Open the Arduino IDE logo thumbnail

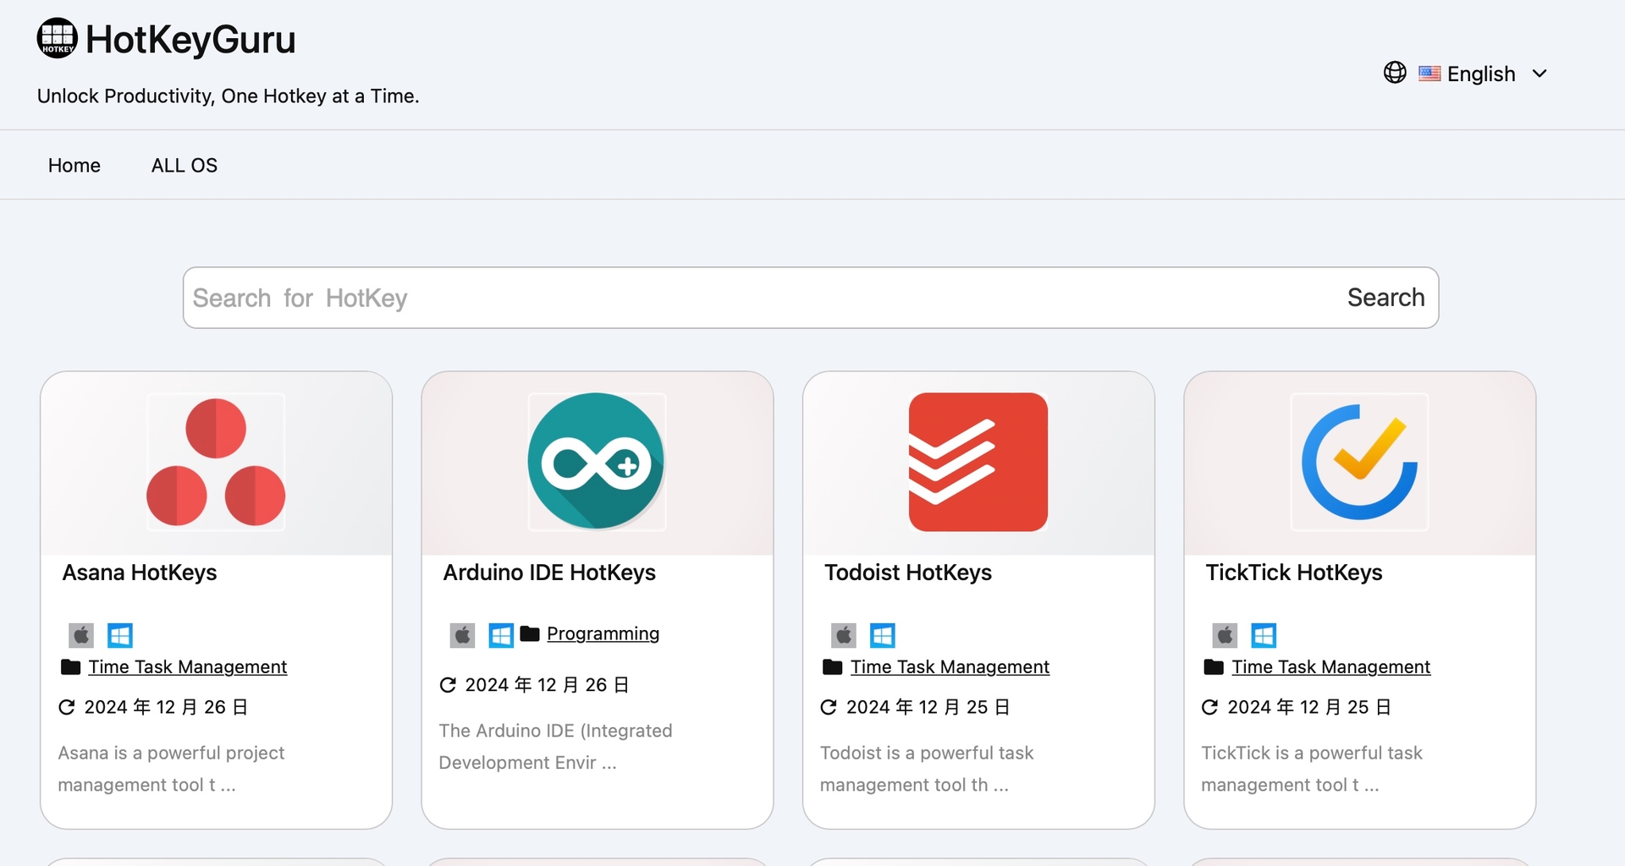(x=597, y=462)
